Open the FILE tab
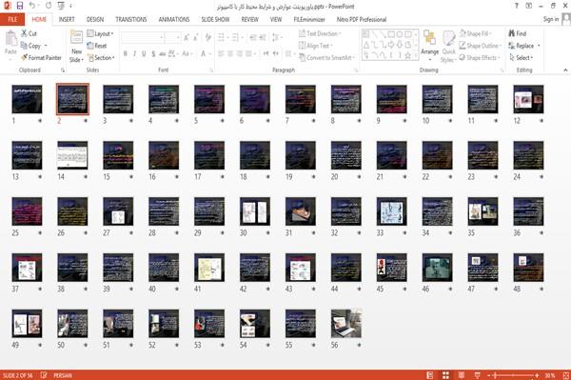This screenshot has width=571, height=380. coord(12,19)
